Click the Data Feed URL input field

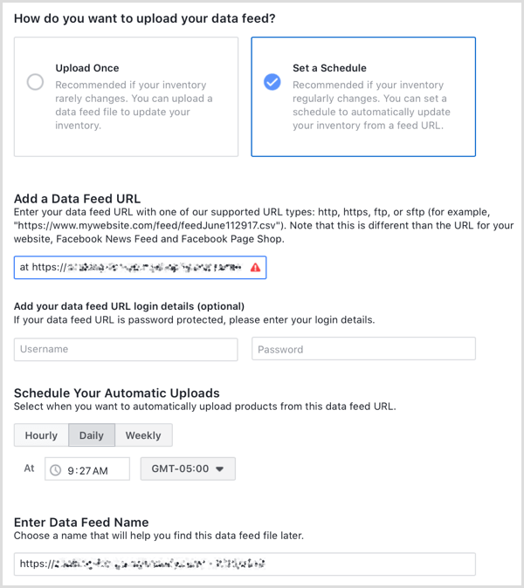131,268
